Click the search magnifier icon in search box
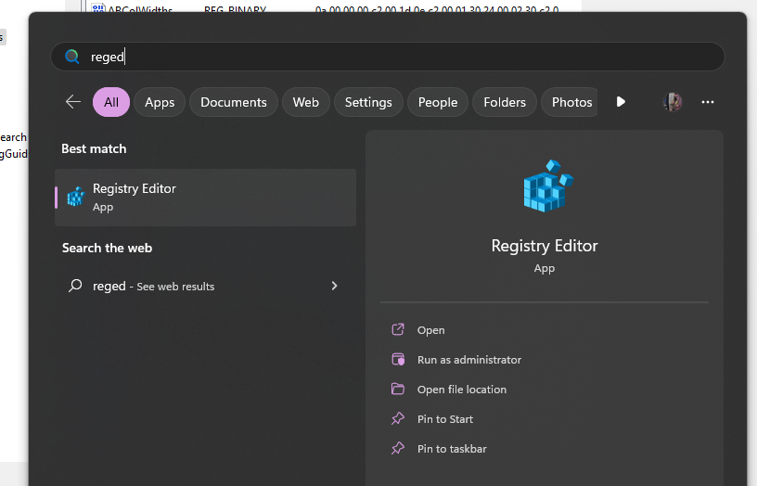 [x=72, y=57]
